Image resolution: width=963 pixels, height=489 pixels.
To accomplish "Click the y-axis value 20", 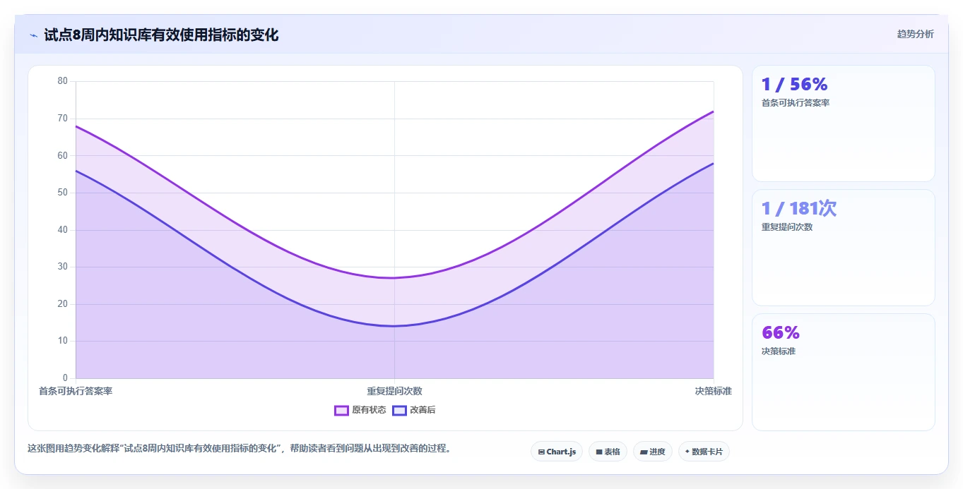I will point(63,304).
